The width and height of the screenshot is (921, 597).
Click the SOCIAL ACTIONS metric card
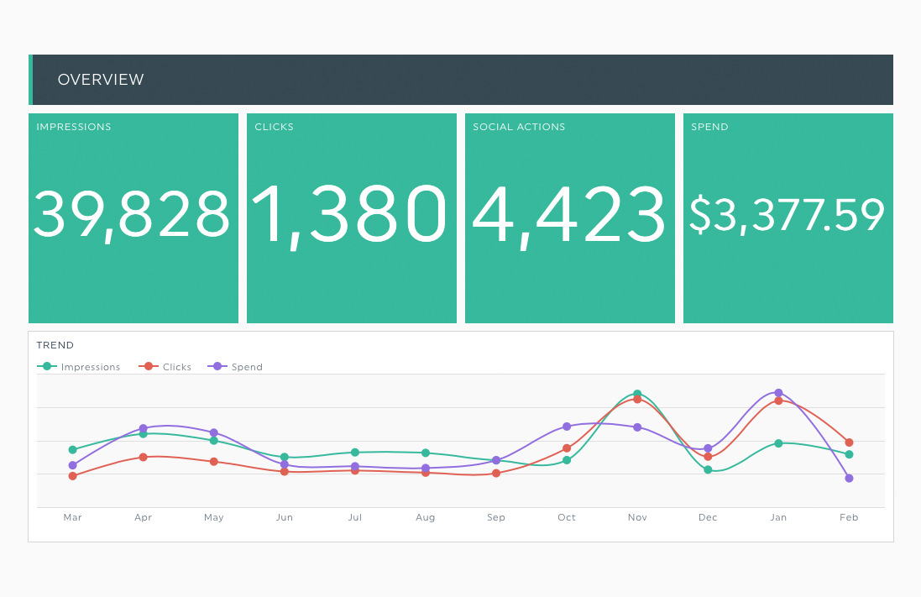(570, 217)
